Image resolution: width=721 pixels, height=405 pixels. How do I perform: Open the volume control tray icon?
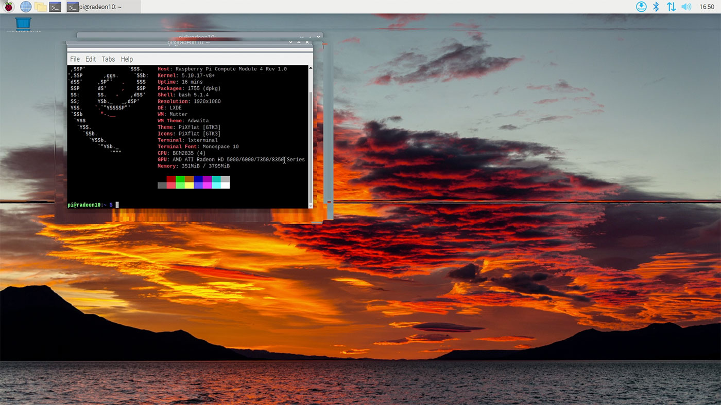[x=686, y=7]
